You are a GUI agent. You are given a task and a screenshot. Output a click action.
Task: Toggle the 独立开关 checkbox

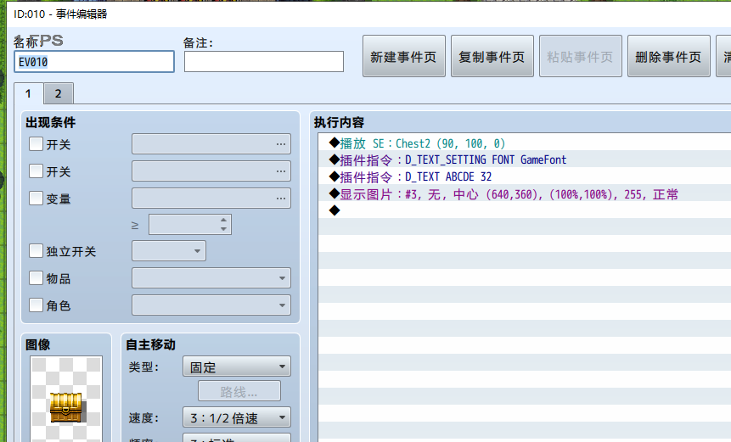coord(36,251)
